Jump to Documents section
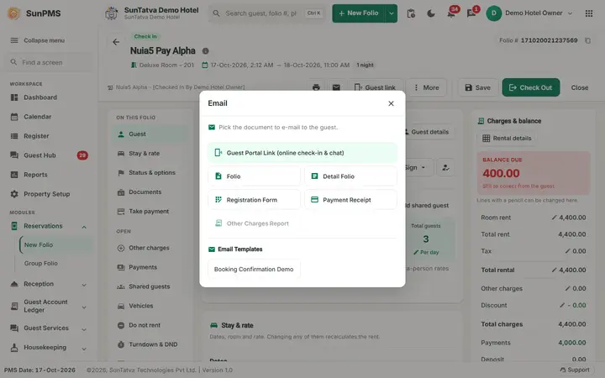This screenshot has height=378, width=605. [x=150, y=192]
